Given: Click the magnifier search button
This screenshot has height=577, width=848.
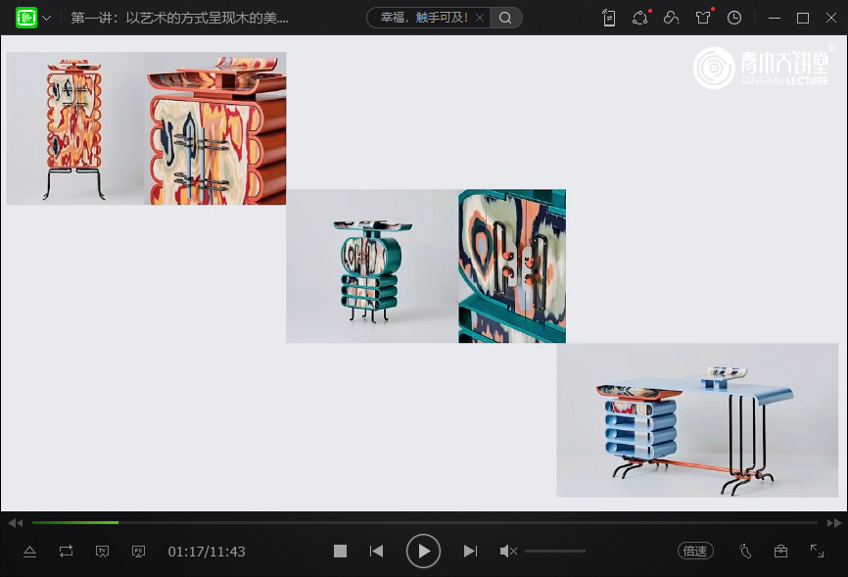Looking at the screenshot, I should pos(505,18).
